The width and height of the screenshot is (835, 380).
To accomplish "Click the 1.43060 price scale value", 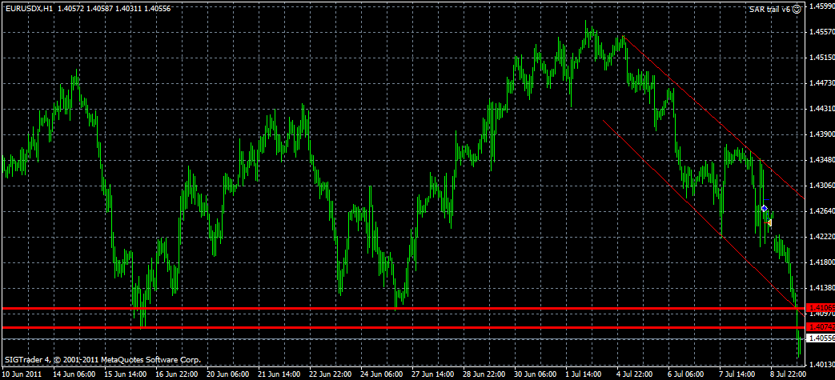I will [822, 186].
